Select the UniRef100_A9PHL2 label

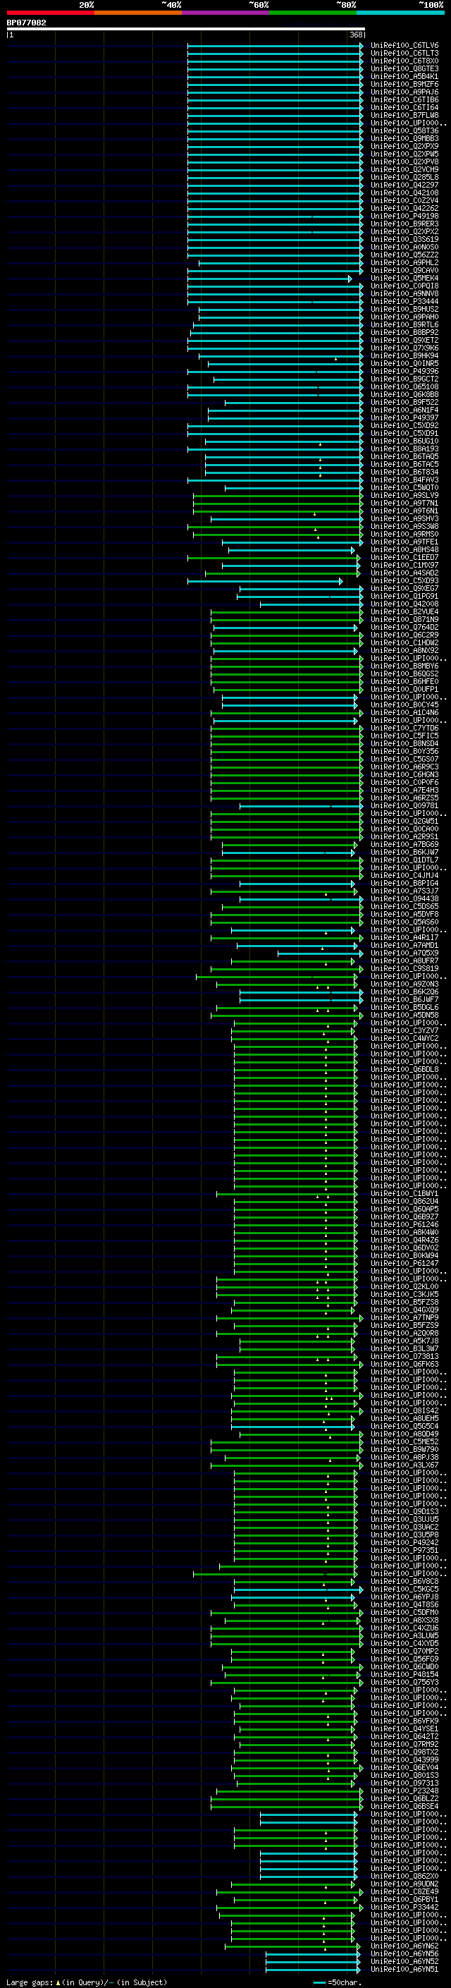pos(404,262)
